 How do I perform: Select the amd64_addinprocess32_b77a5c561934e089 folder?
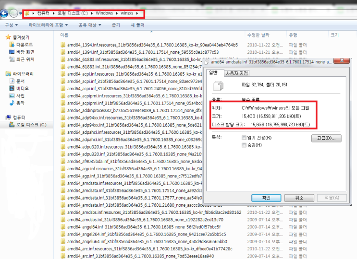[x=135, y=110]
